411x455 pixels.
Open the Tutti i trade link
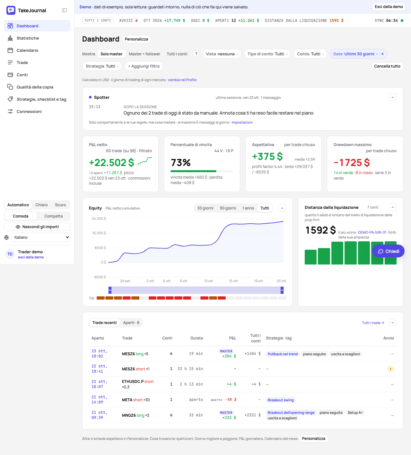coord(373,323)
